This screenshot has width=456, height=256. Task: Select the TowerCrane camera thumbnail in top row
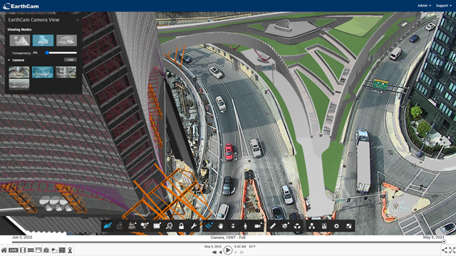pyautogui.click(x=66, y=73)
